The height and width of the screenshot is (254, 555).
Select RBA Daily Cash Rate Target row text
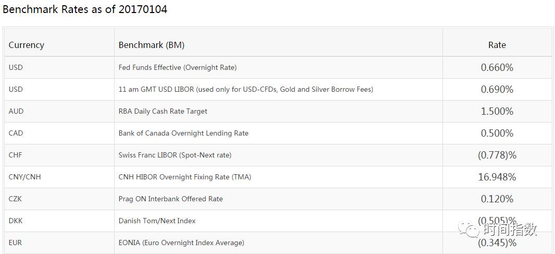pos(163,111)
